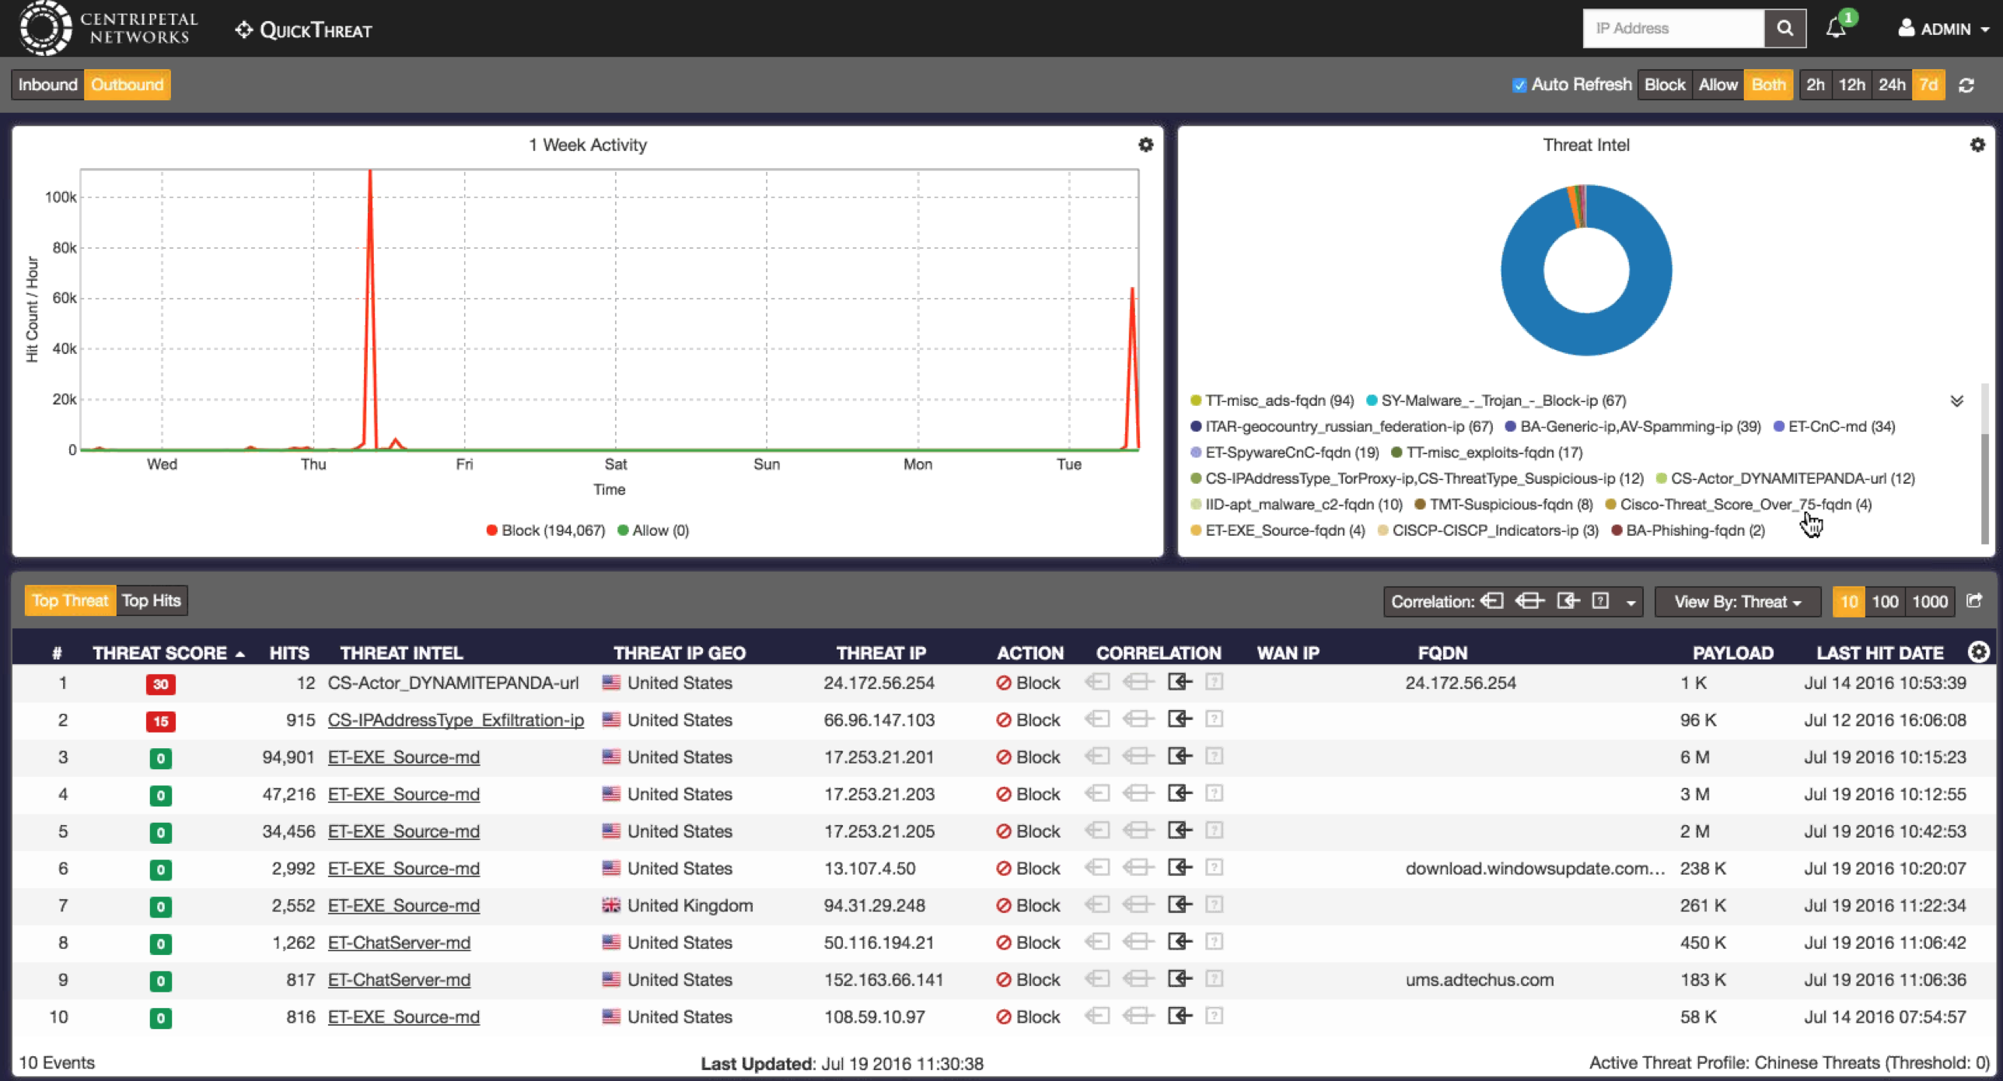
Task: Click the search magnifier icon button
Action: (x=1785, y=29)
